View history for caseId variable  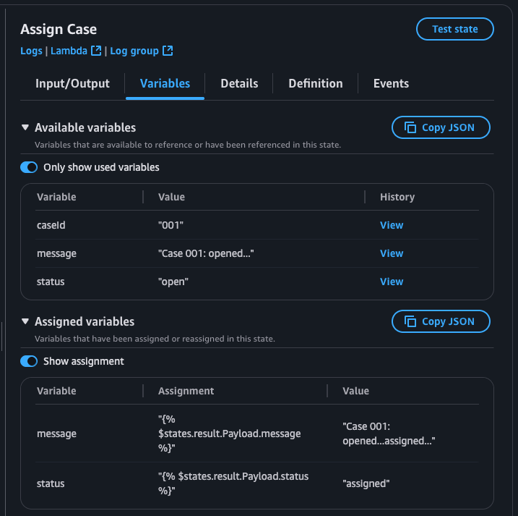coord(392,225)
